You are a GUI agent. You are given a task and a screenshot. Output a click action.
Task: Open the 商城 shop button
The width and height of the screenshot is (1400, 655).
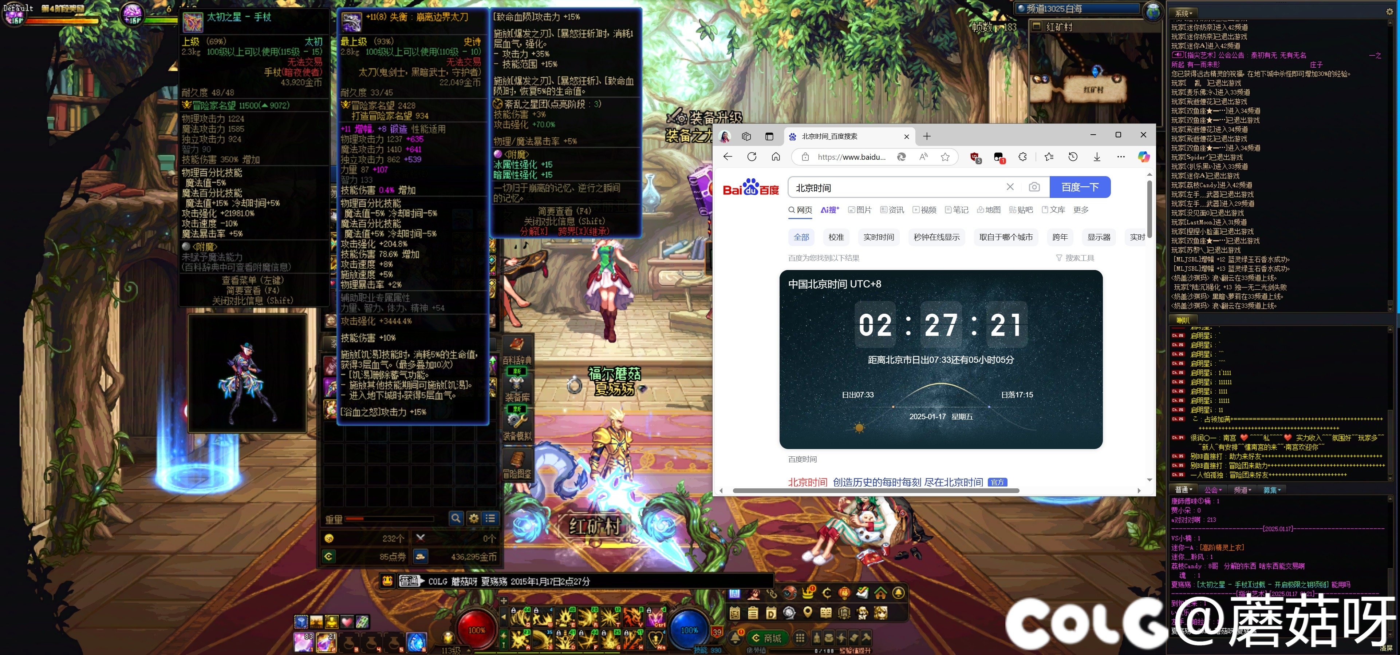(768, 638)
